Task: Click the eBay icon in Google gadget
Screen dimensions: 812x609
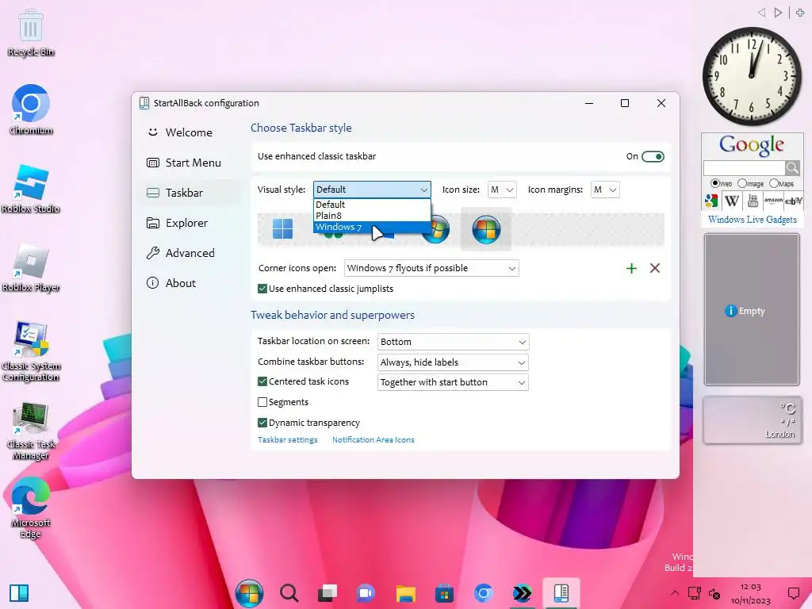Action: click(x=793, y=201)
